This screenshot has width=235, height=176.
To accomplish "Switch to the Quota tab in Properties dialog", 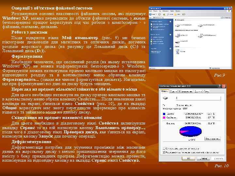I will click(x=206, y=91).
